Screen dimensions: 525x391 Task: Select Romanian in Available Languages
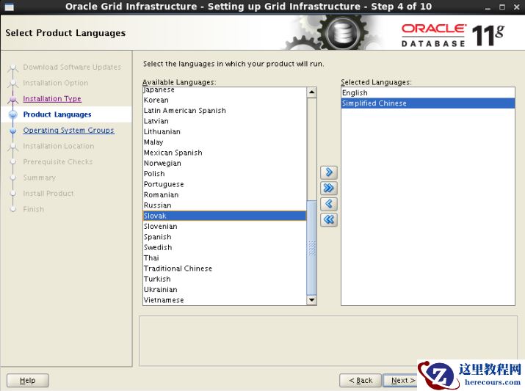225,194
